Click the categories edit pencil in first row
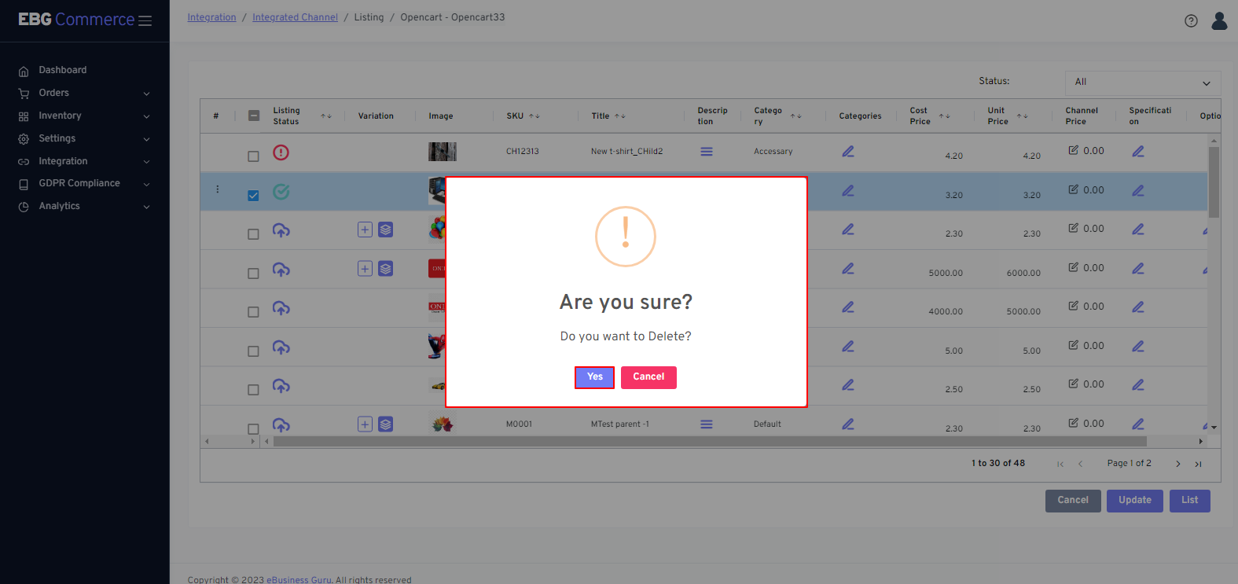 click(847, 152)
